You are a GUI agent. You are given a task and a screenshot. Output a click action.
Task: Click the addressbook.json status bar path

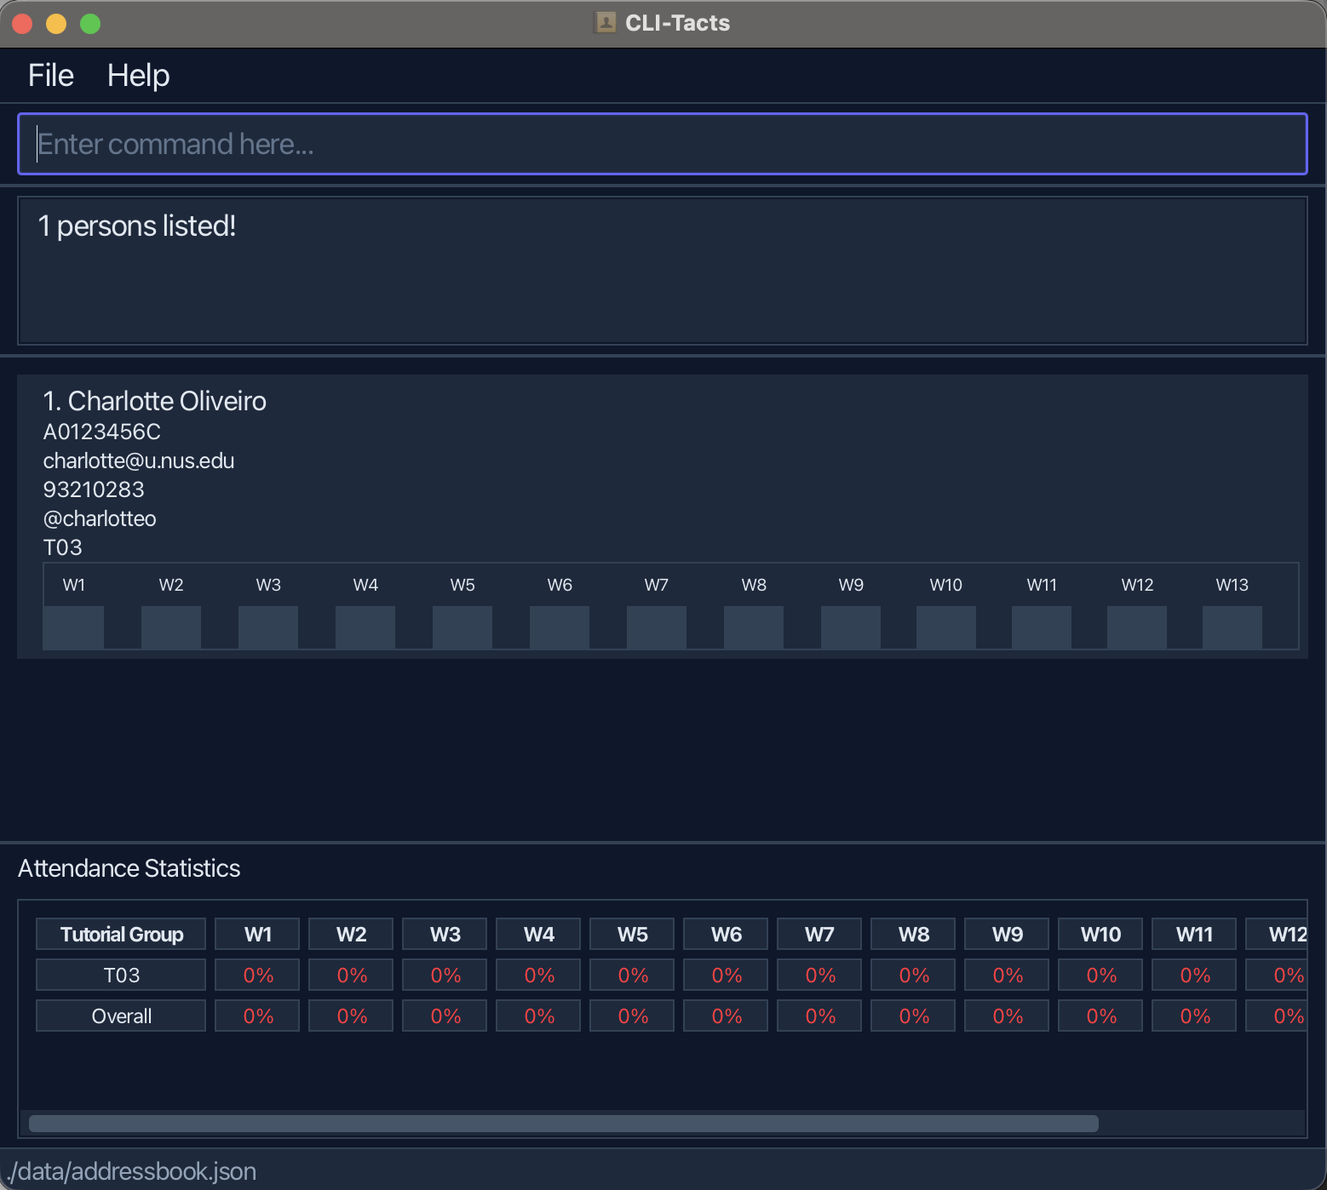click(131, 1171)
